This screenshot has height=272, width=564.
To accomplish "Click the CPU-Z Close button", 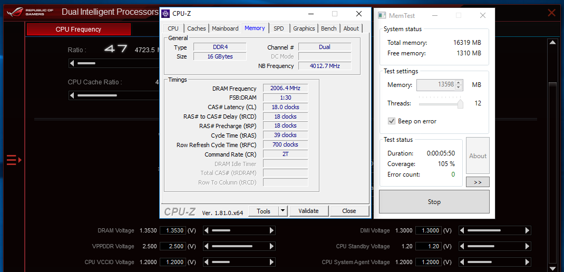I will coord(349,211).
